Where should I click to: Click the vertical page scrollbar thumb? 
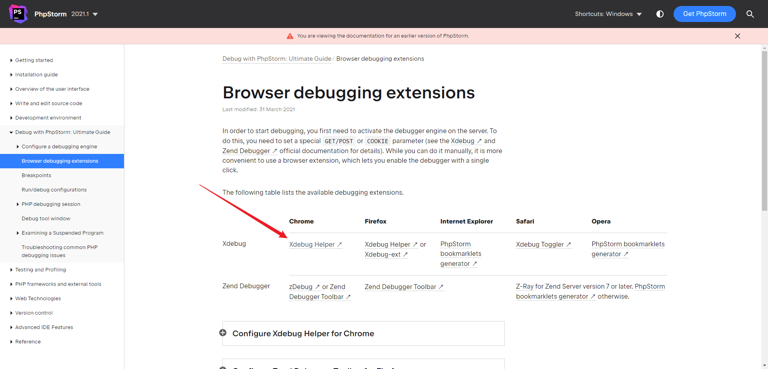[764, 131]
